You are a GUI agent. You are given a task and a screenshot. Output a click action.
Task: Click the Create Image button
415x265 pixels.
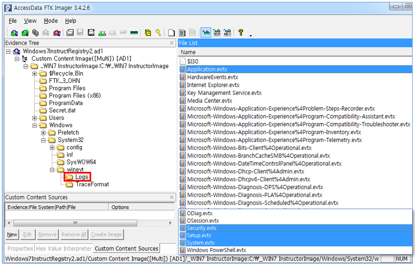[107, 235]
